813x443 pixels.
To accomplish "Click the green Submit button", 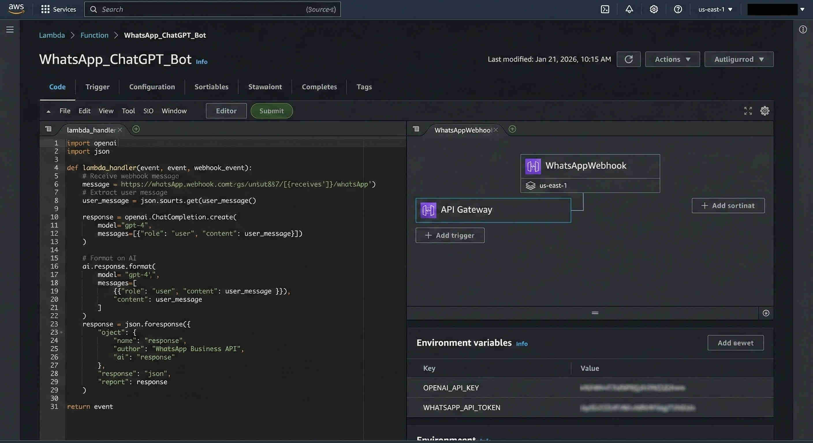I will 271,111.
